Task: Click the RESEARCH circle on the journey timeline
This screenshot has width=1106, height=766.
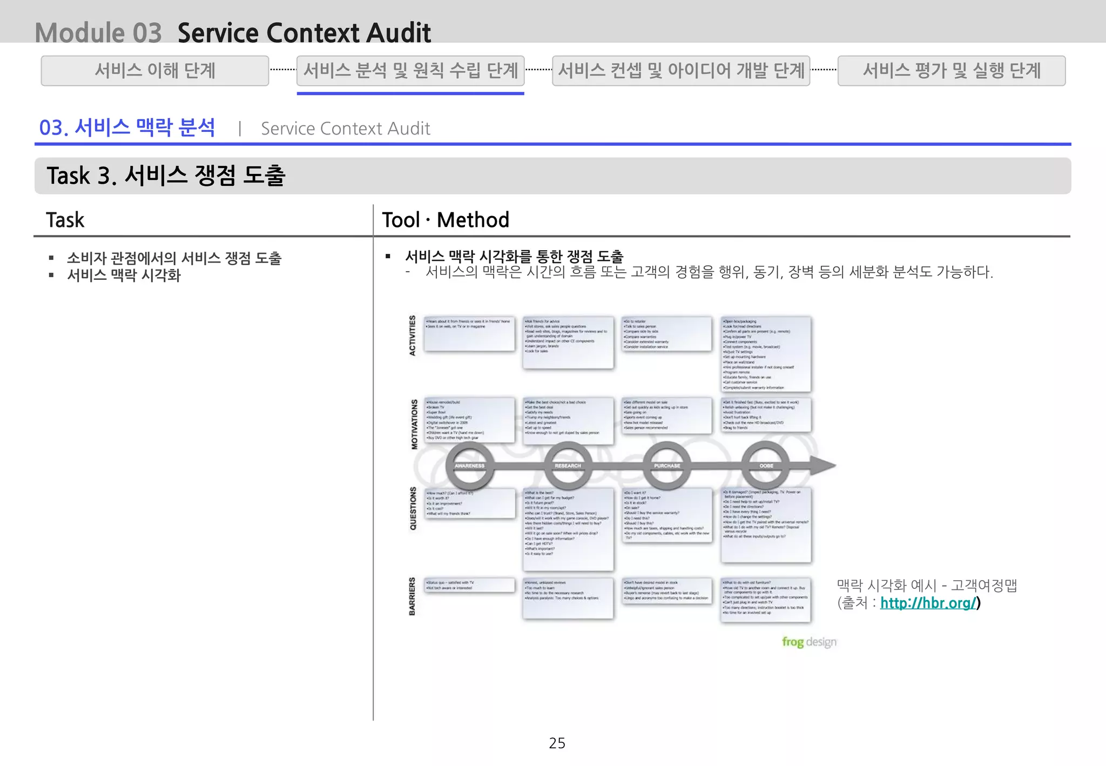Action: click(x=568, y=466)
